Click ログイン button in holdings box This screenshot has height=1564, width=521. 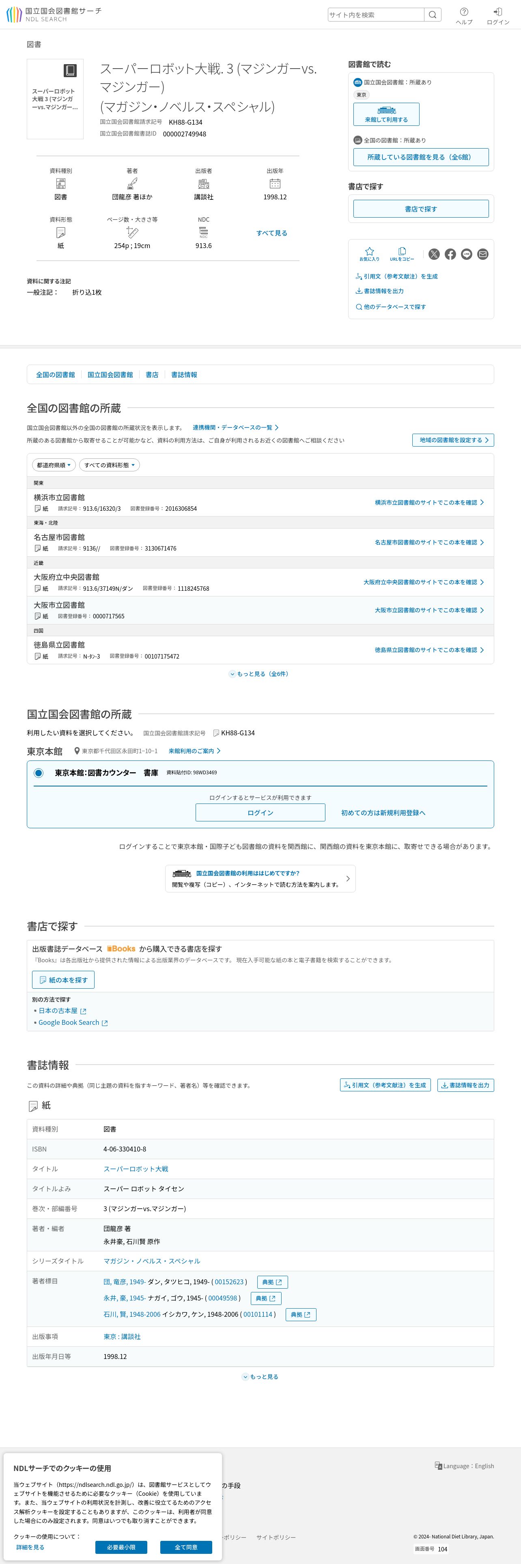click(x=260, y=812)
